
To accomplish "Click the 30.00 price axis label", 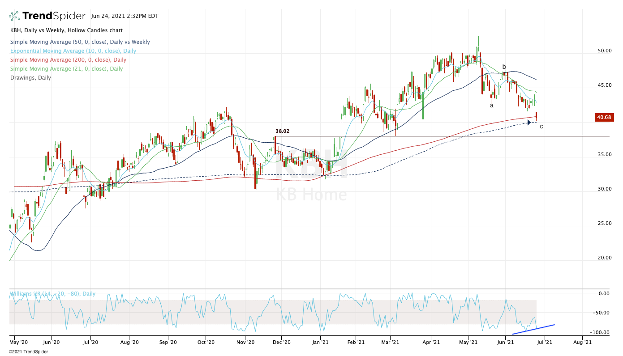I will pos(605,189).
